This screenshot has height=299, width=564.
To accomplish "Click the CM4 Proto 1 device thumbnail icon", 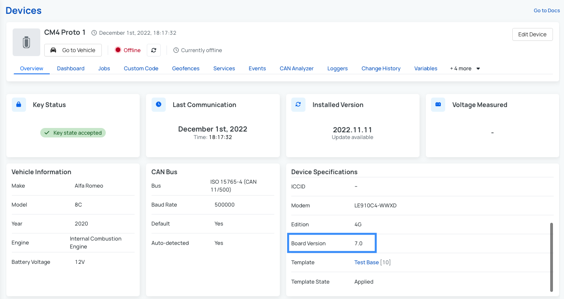I will [x=26, y=42].
